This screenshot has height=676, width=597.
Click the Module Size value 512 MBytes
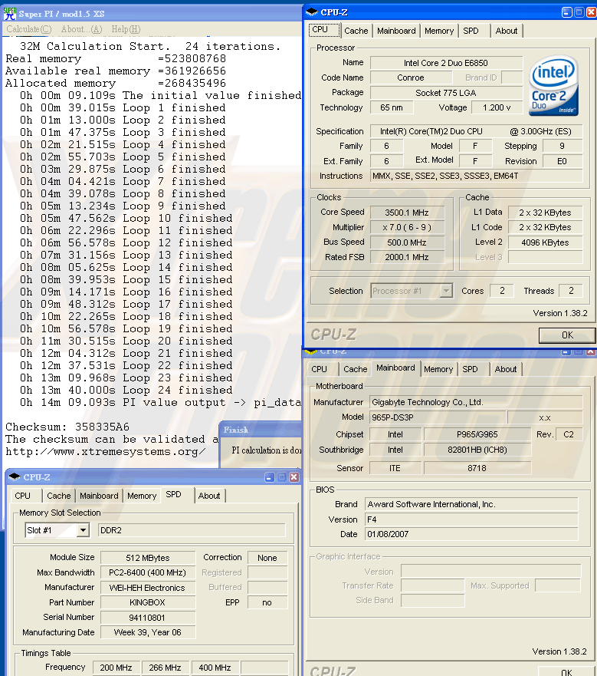pyautogui.click(x=148, y=558)
